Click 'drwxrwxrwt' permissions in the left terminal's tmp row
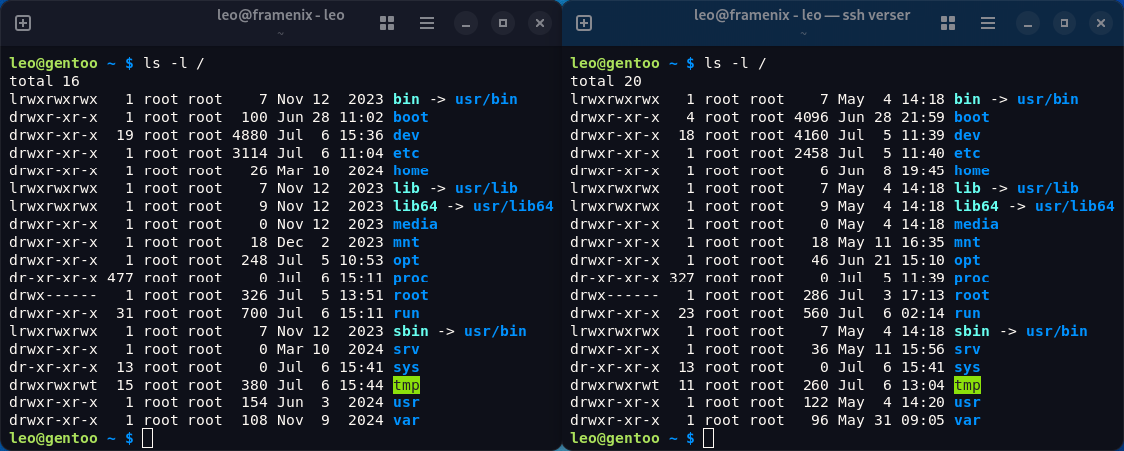 pos(54,386)
